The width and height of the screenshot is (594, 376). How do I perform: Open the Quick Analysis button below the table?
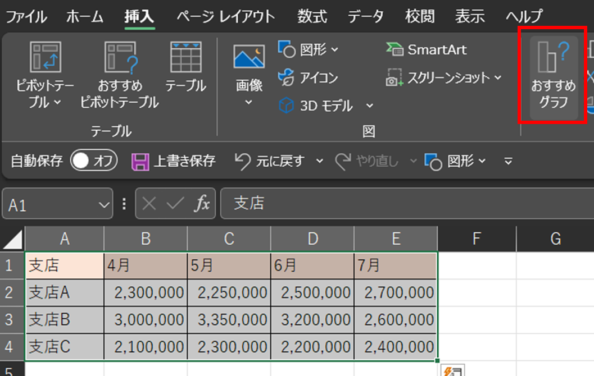(x=452, y=371)
